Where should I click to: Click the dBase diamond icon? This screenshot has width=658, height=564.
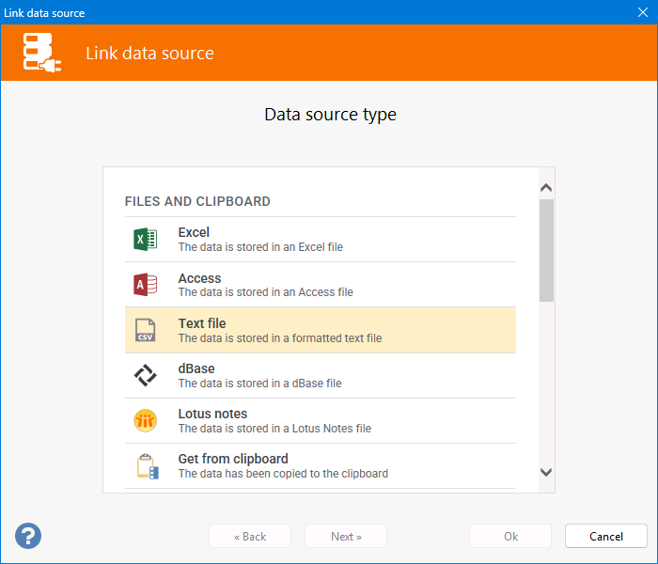145,375
